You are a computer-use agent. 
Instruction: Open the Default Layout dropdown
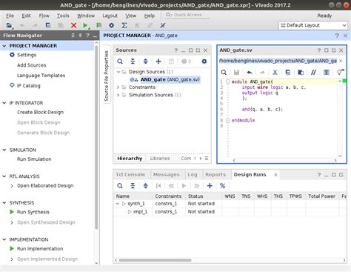point(313,25)
